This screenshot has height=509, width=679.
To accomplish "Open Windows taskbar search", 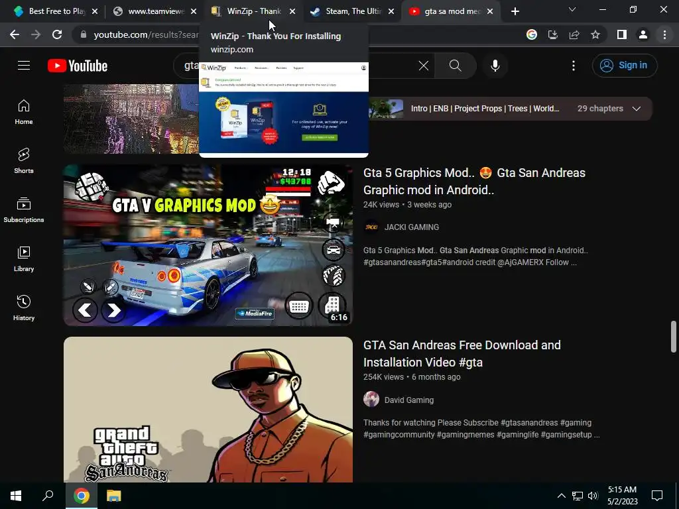I will tap(48, 496).
